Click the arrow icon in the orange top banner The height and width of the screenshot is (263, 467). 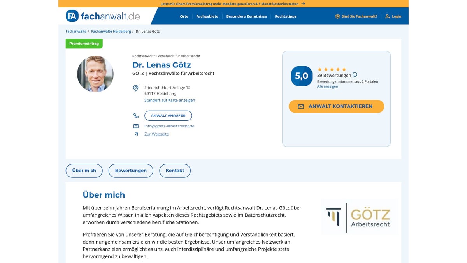click(x=303, y=3)
